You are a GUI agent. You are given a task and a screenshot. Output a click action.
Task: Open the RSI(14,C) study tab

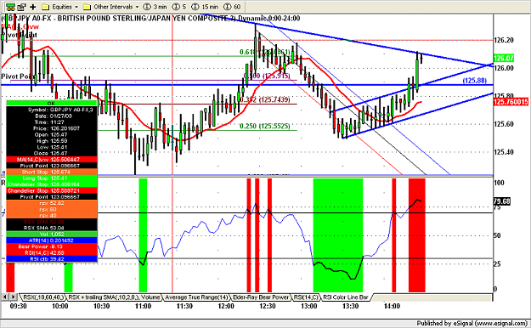click(306, 297)
